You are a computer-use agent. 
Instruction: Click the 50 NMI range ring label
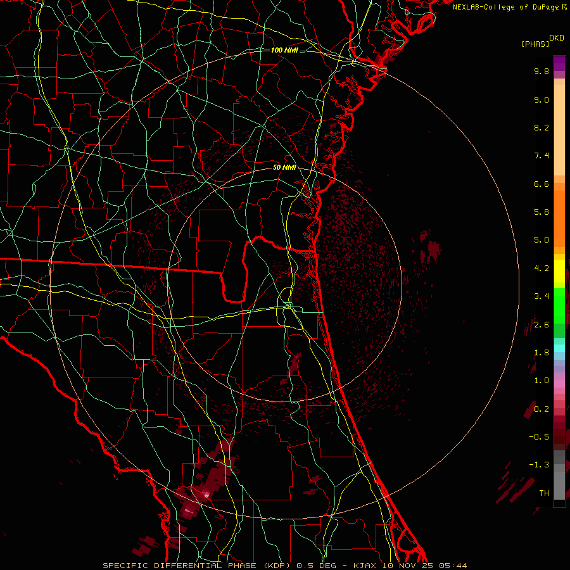284,167
